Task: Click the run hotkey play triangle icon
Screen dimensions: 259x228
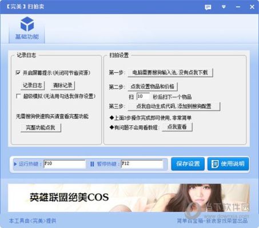Action: [x=15, y=164]
